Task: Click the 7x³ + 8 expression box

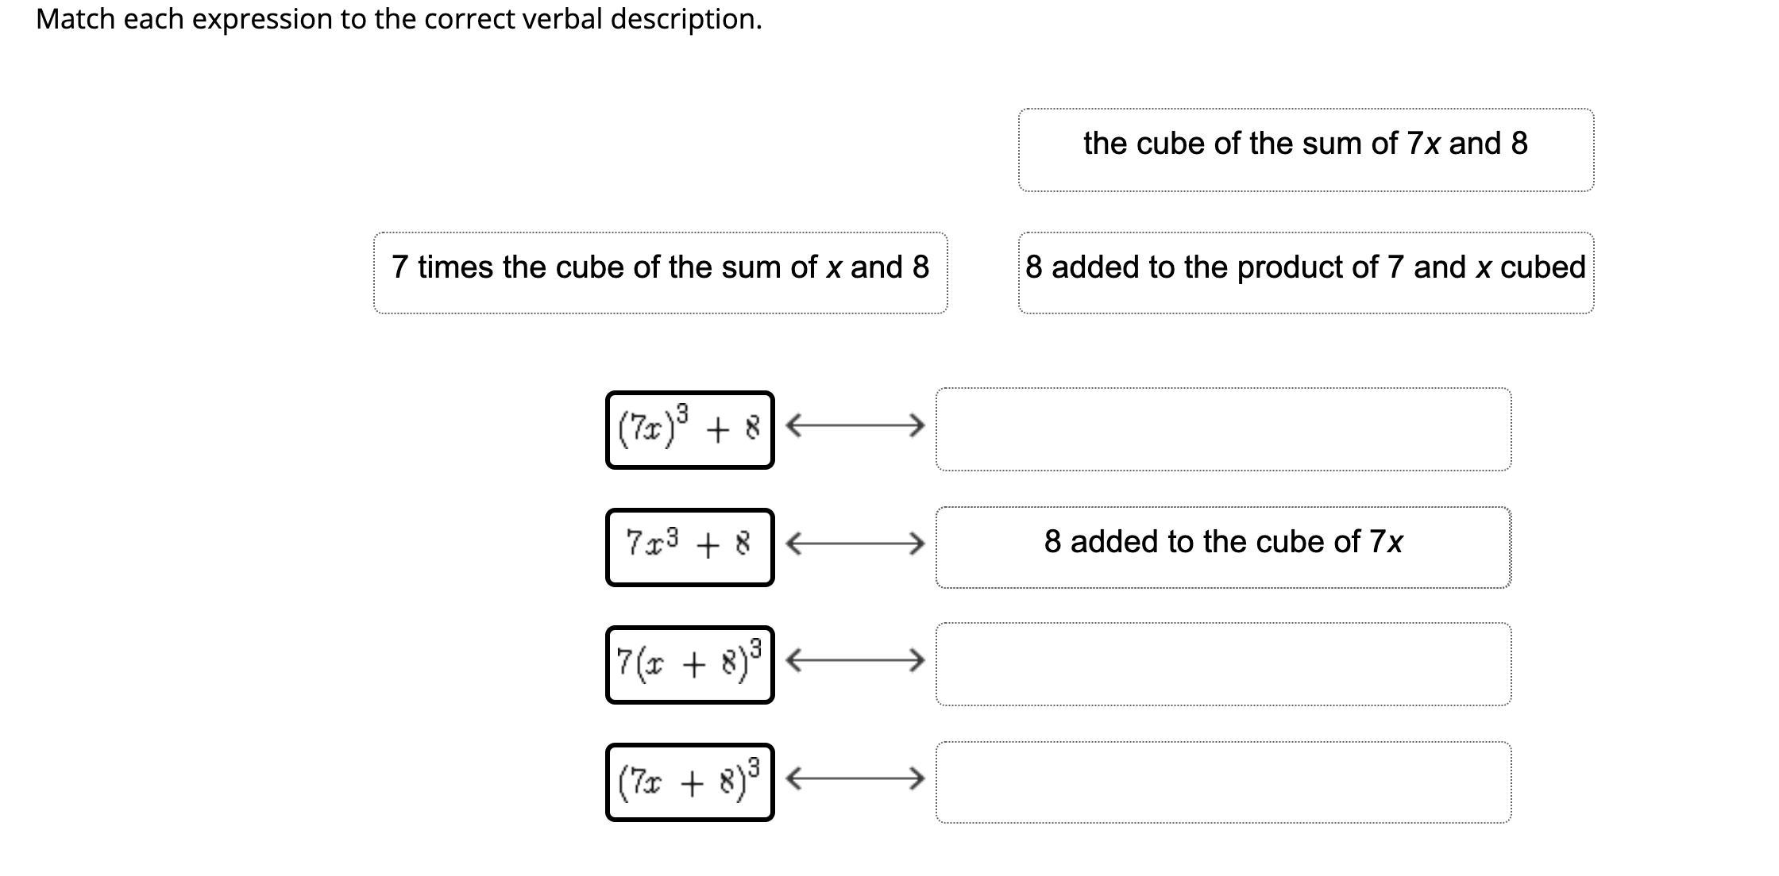Action: pos(689,547)
